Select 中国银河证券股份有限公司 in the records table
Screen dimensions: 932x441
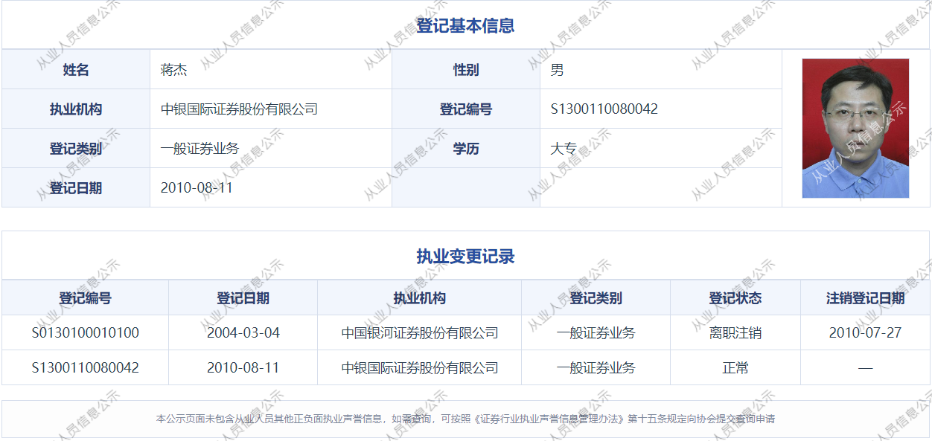[x=420, y=333]
